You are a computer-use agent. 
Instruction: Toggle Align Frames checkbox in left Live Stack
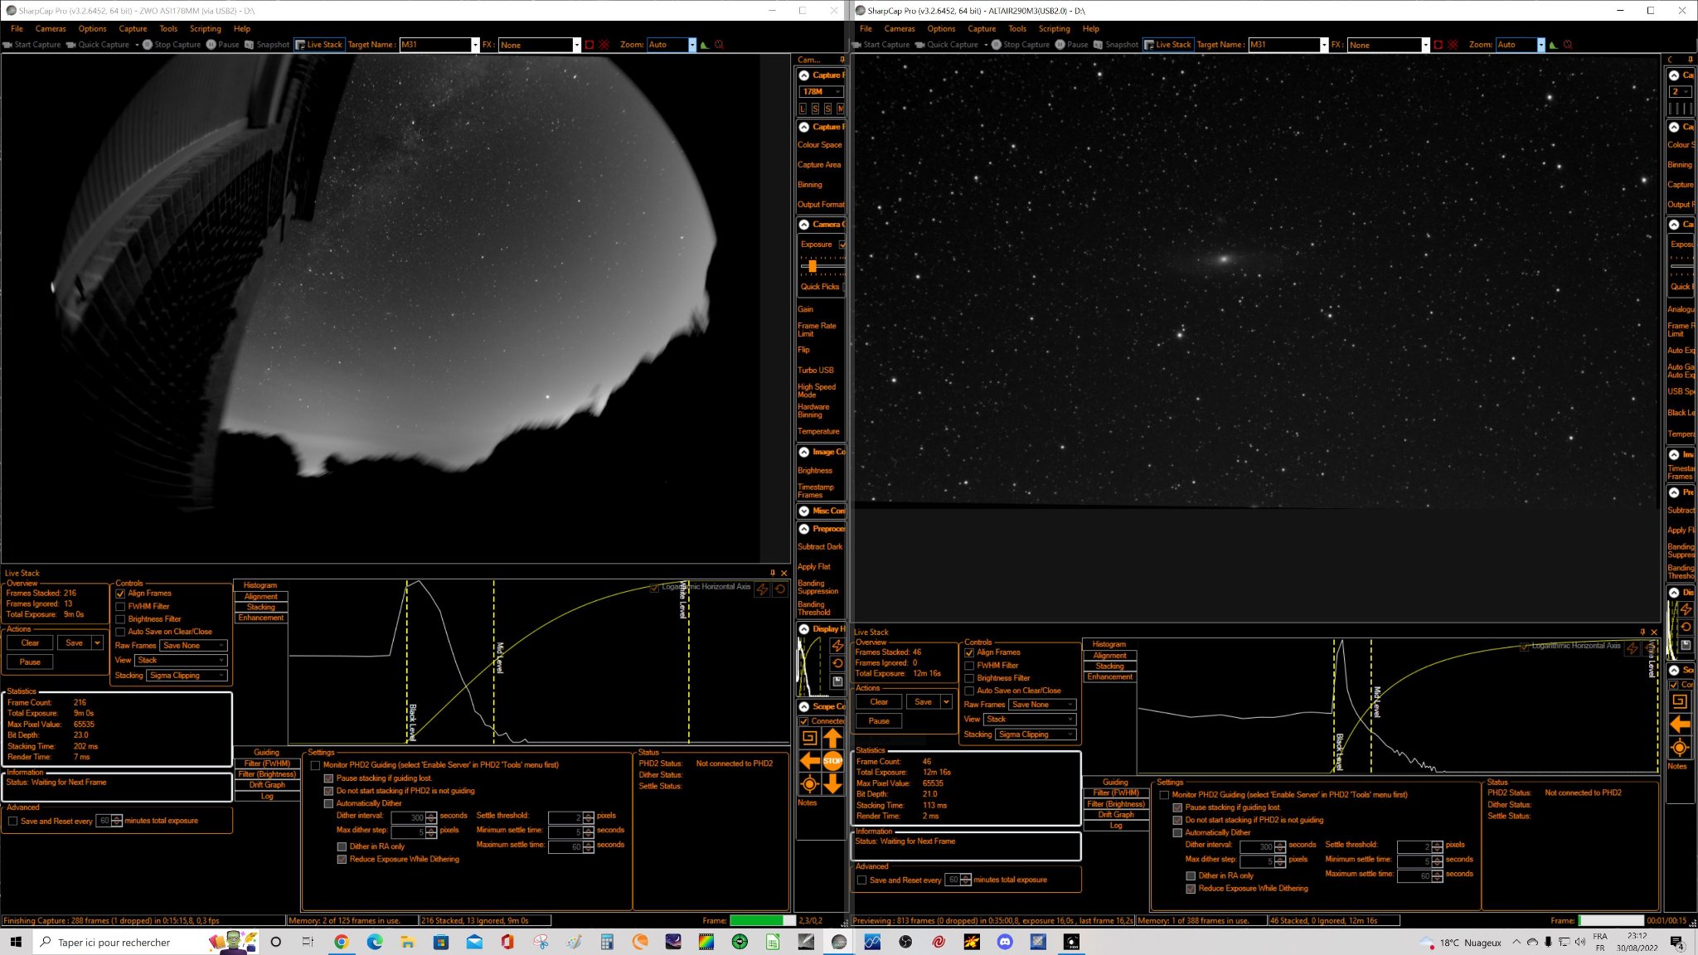tap(120, 594)
